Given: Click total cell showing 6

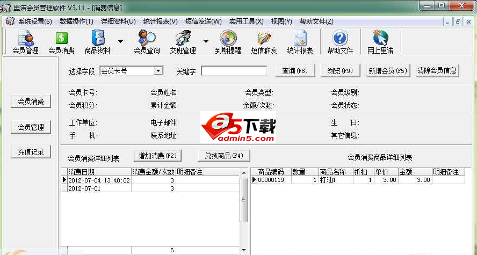Looking at the screenshot, I should pyautogui.click(x=154, y=250).
